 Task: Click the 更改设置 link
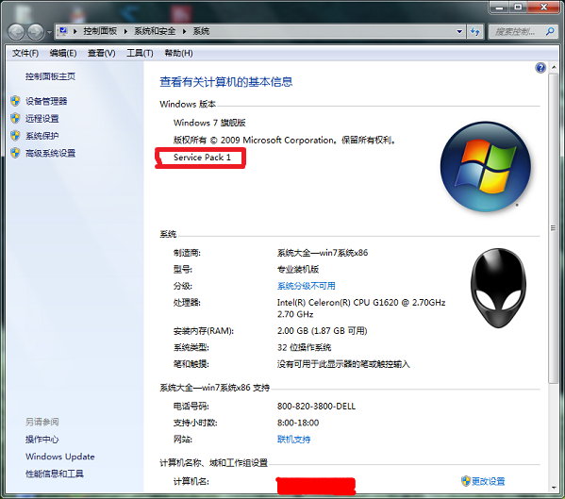click(x=489, y=481)
